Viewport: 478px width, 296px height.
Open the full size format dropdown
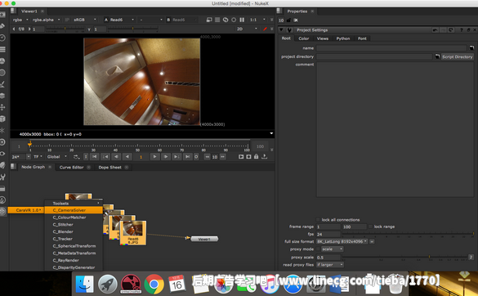coord(342,241)
